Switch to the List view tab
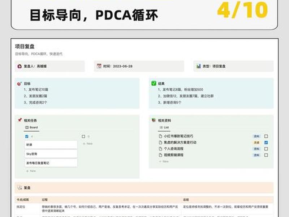Viewport: 289px width, 217px height. (x=164, y=127)
